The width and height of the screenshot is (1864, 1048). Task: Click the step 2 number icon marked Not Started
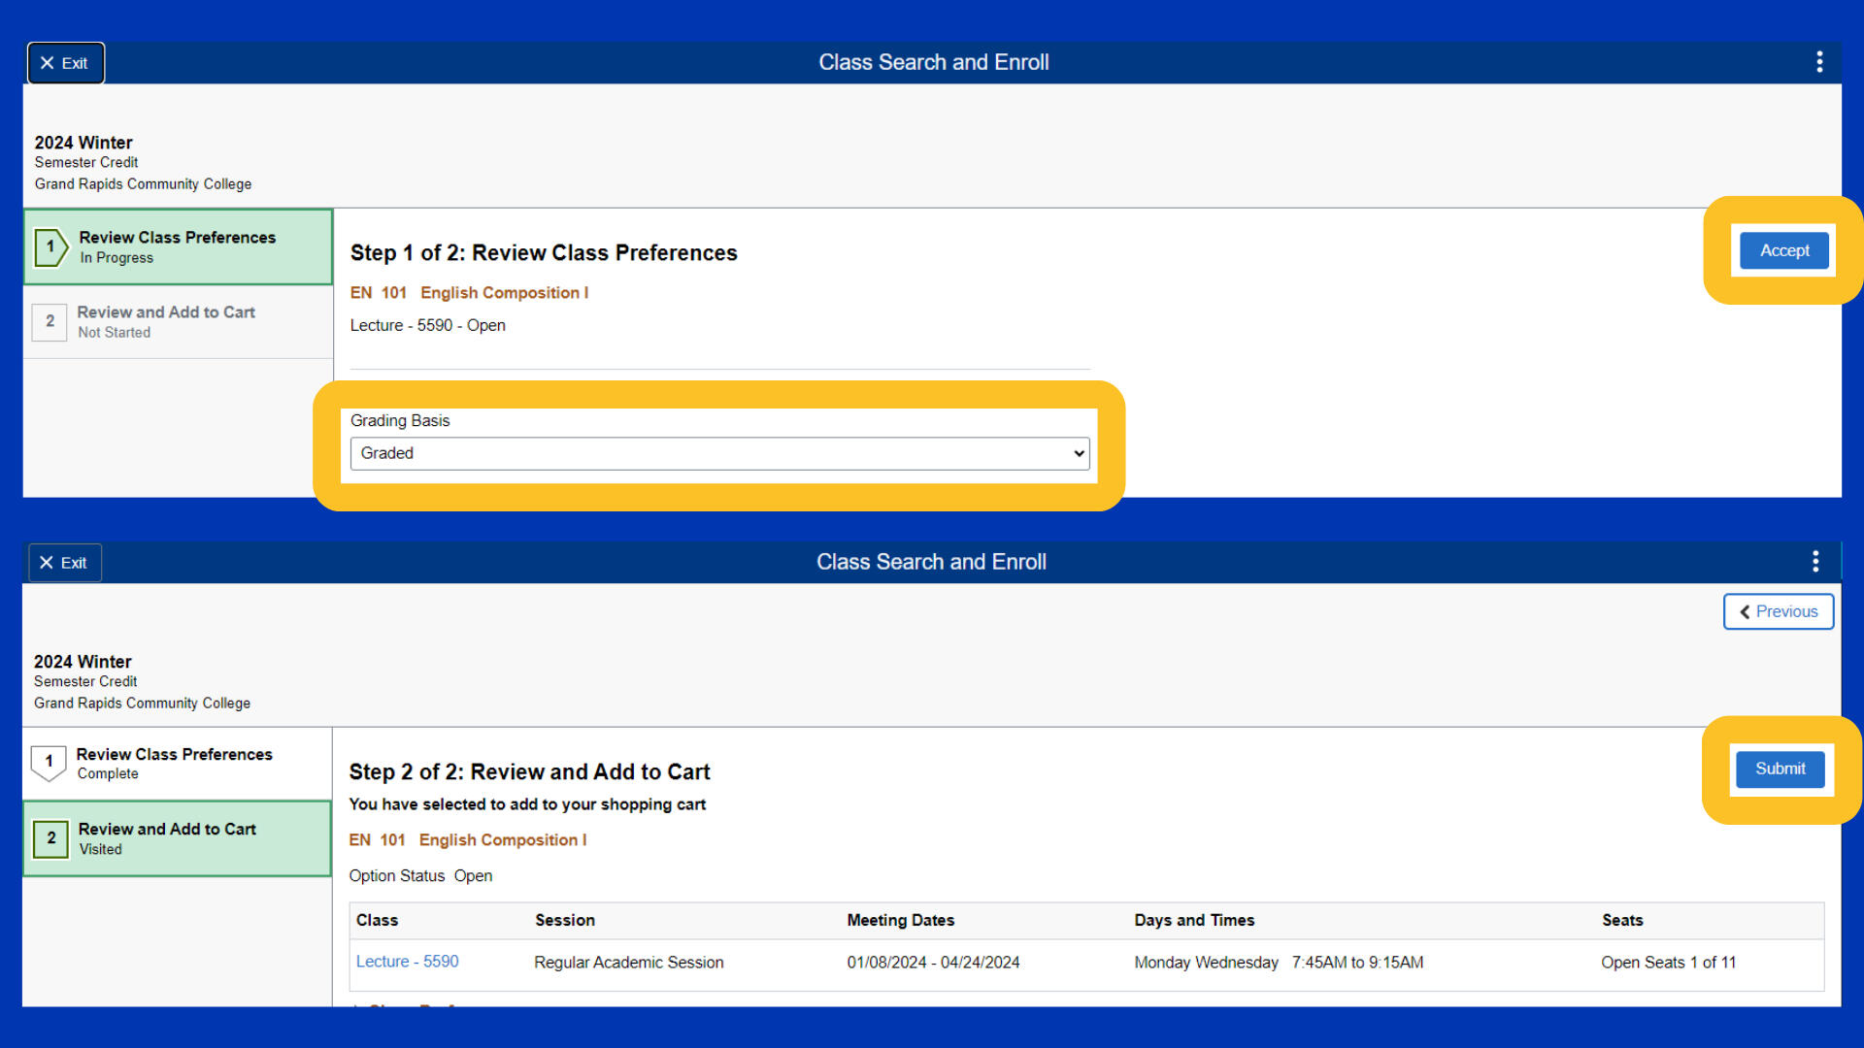click(x=50, y=321)
